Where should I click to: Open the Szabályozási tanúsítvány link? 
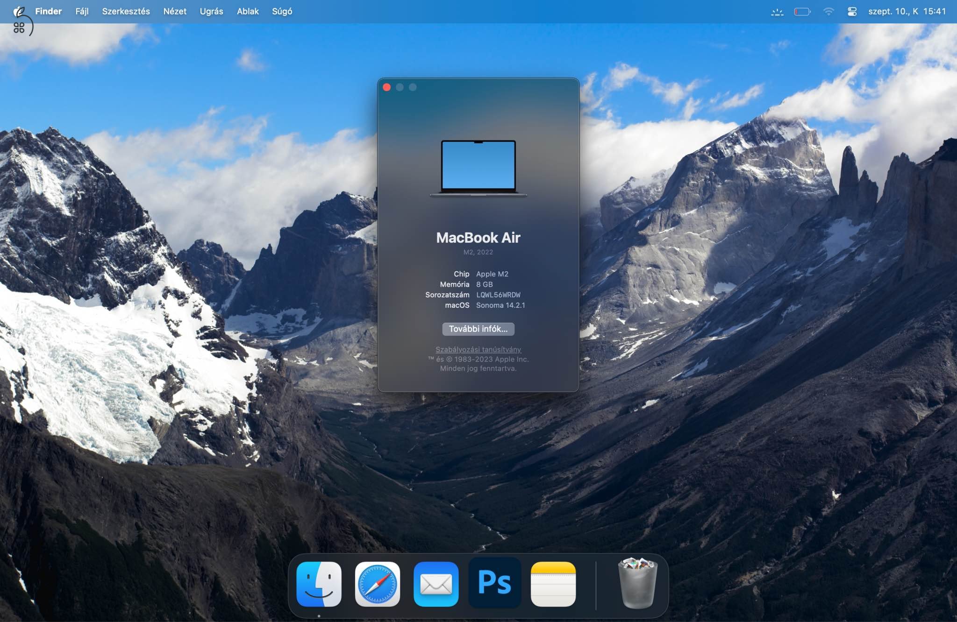pos(478,349)
